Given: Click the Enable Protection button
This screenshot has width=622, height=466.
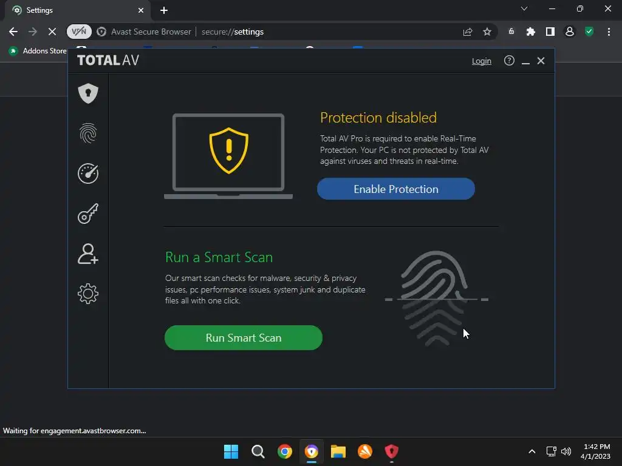Looking at the screenshot, I should click(396, 189).
